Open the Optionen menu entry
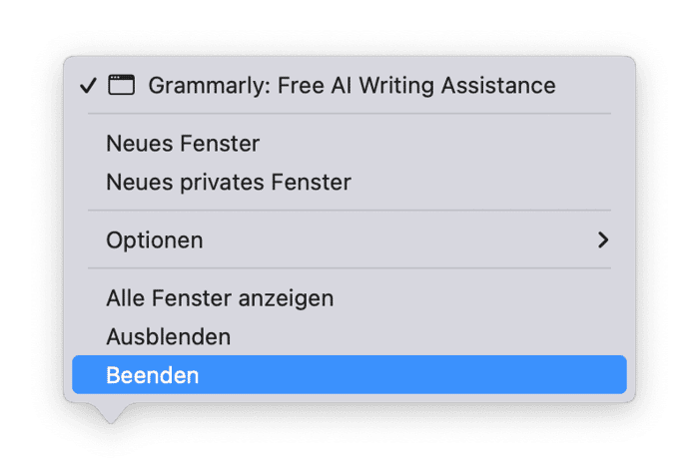699x473 pixels. tap(155, 239)
